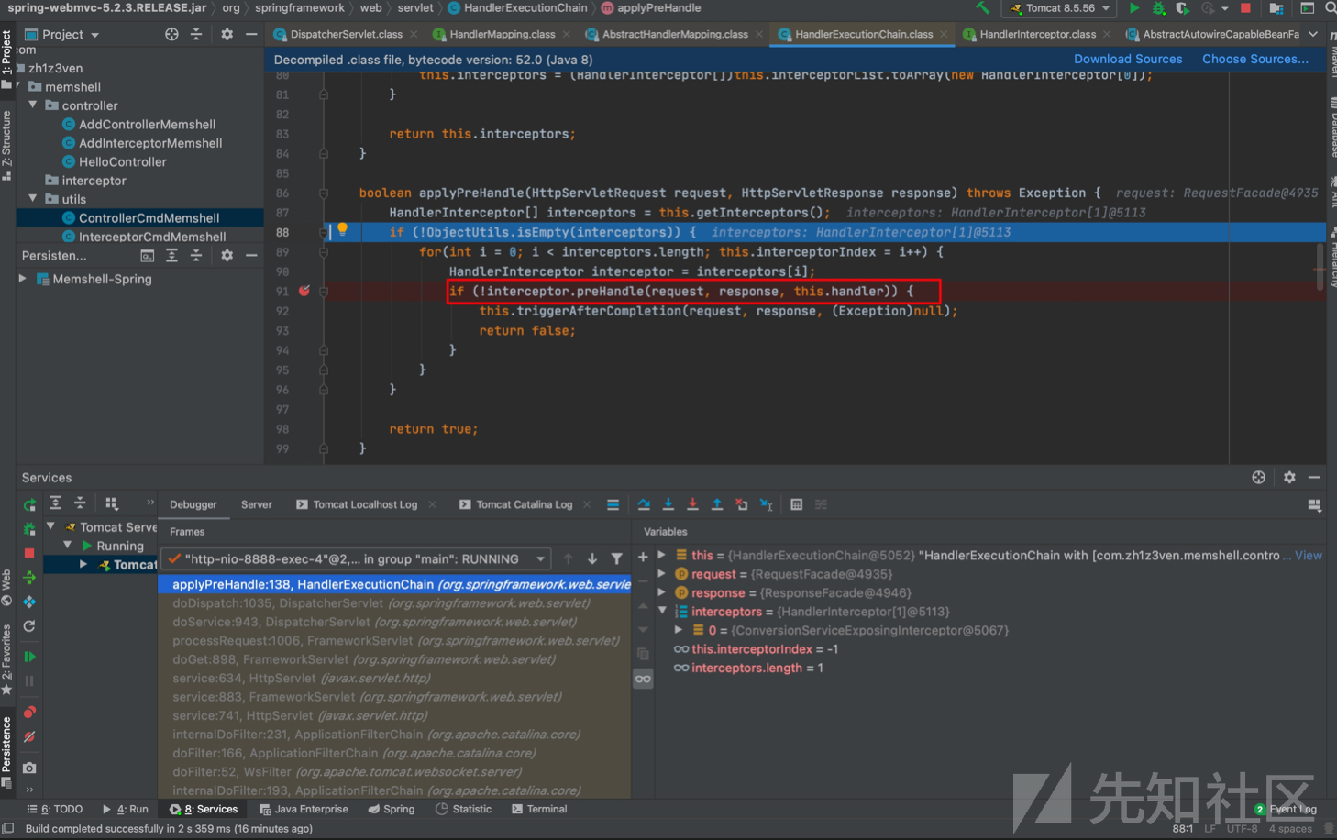
Task: Click the Run to Cursor icon
Action: point(766,504)
